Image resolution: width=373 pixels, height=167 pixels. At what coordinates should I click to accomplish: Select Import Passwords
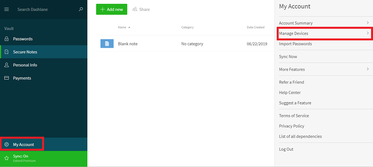coord(295,44)
